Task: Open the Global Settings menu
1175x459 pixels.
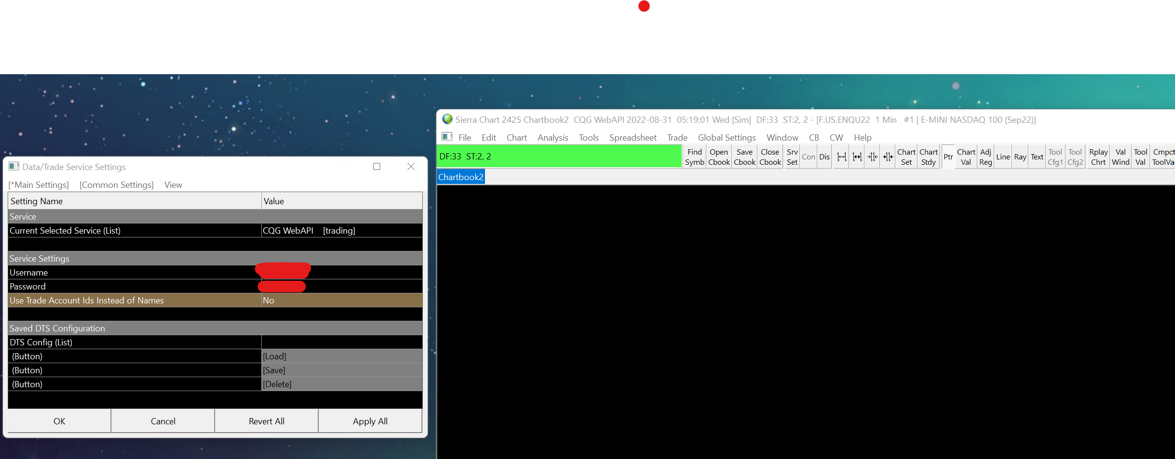Action: [727, 138]
